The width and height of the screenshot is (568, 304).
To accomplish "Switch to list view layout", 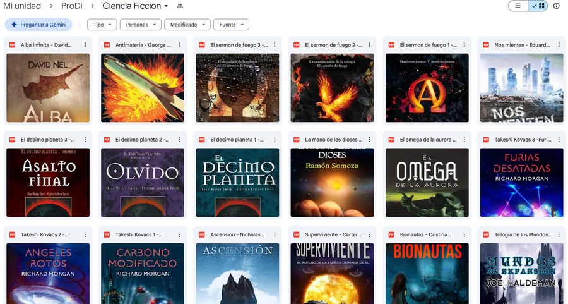I will pos(518,6).
